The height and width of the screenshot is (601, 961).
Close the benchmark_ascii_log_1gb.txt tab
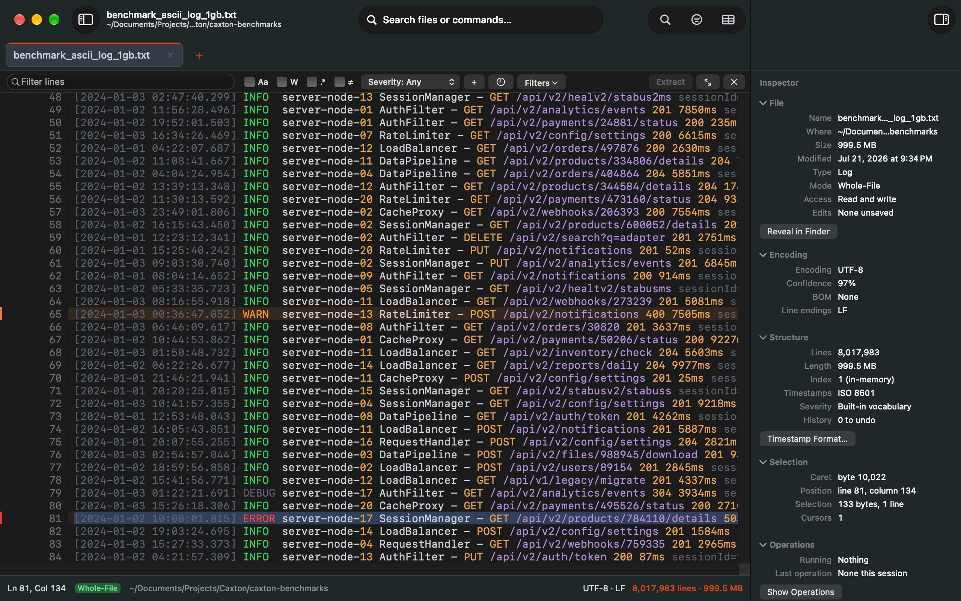tap(170, 55)
